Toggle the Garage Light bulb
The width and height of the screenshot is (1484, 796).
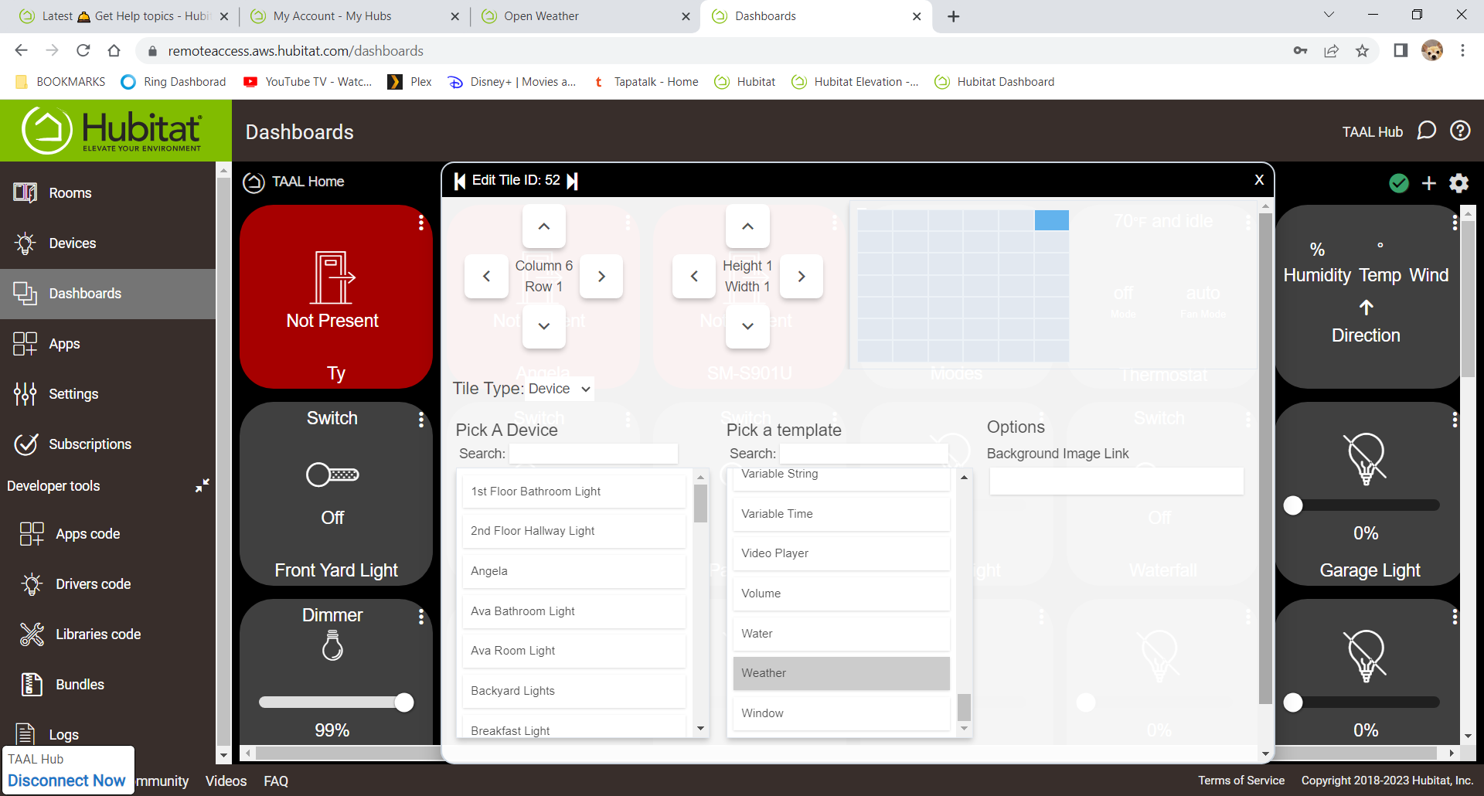[1366, 458]
